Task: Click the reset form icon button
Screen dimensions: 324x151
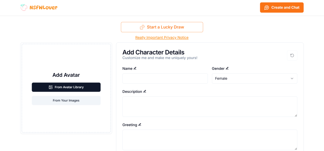Action: point(292,56)
